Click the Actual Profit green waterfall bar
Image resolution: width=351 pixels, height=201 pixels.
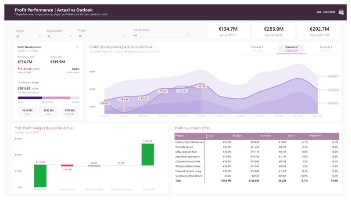(148, 154)
